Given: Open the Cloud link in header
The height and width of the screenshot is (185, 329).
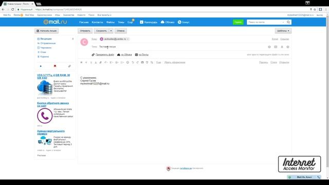Looking at the screenshot, I should (x=168, y=22).
